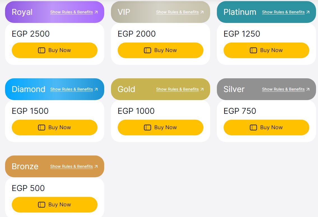Click the ticket icon in VIP's Buy Now
Viewport: 318px width, 217px height.
click(x=147, y=50)
